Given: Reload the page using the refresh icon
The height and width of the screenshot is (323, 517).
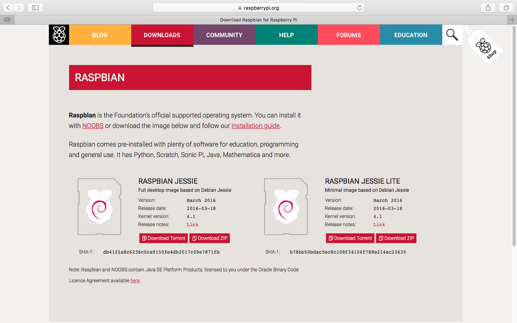Looking at the screenshot, I should [x=359, y=8].
